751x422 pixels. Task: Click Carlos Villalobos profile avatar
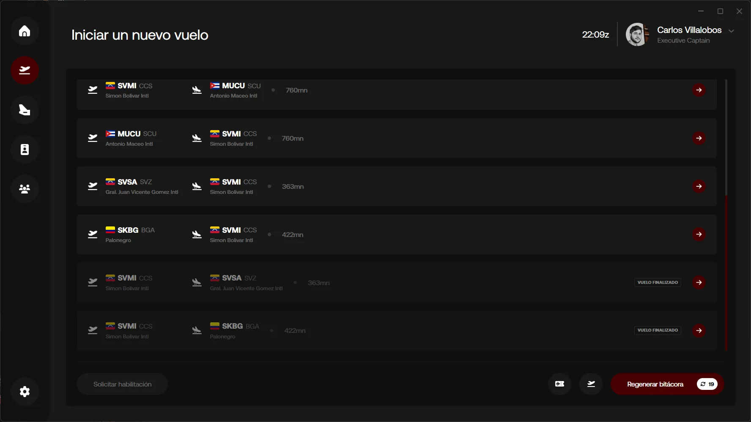pyautogui.click(x=637, y=35)
